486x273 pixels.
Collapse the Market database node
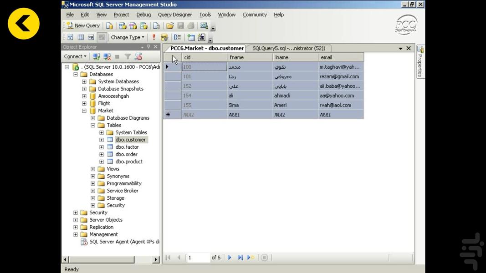point(84,111)
